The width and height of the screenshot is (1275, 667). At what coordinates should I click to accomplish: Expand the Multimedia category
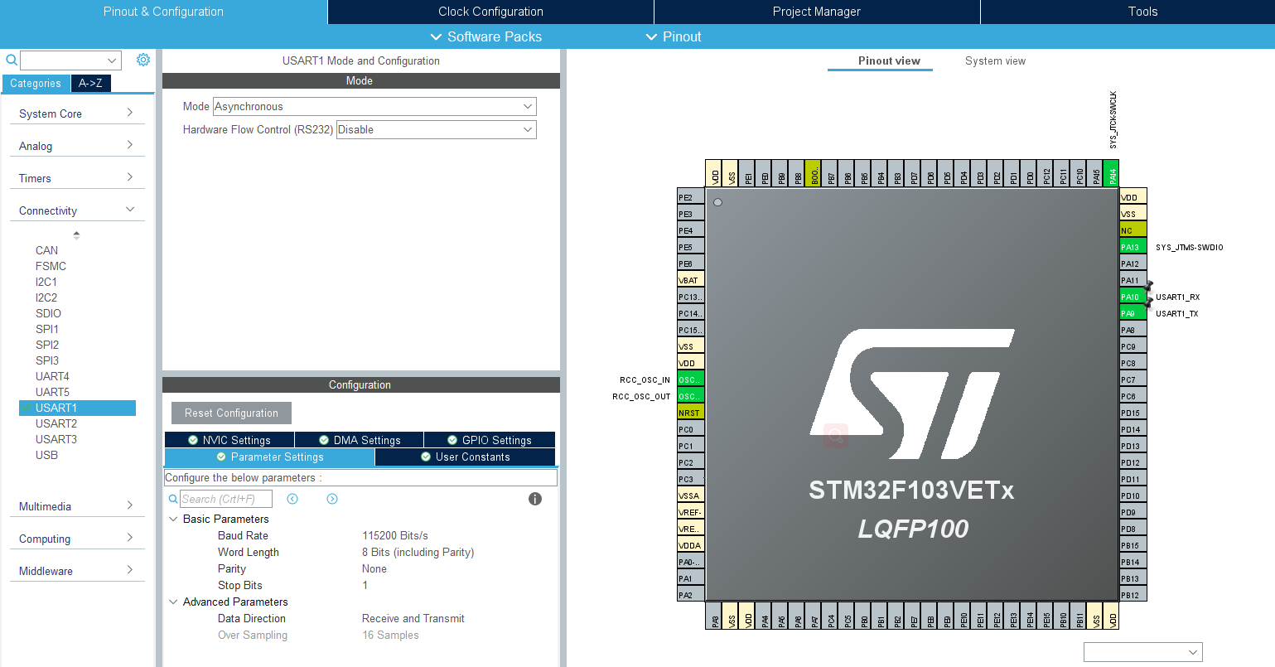click(77, 506)
